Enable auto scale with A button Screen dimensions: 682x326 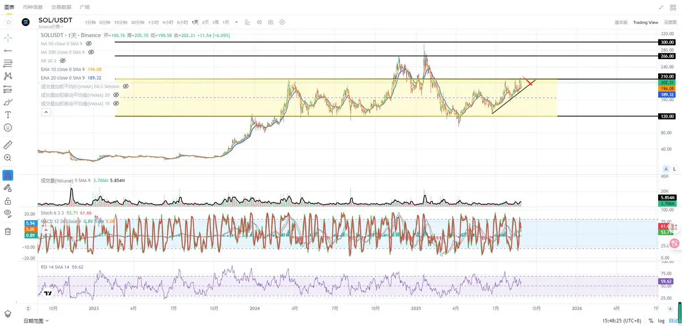(666, 169)
